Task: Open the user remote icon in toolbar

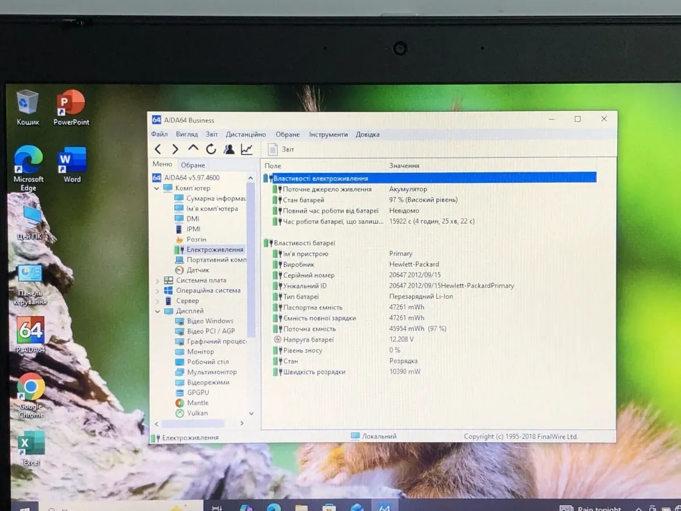Action: click(x=229, y=149)
